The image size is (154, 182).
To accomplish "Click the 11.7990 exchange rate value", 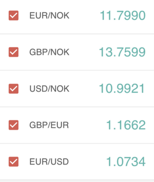I will coord(123,15).
